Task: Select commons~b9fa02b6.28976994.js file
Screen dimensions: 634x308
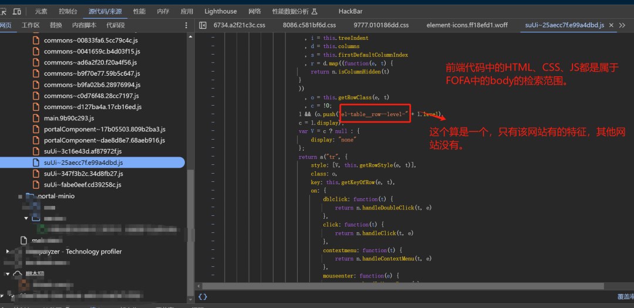Action: [92, 85]
